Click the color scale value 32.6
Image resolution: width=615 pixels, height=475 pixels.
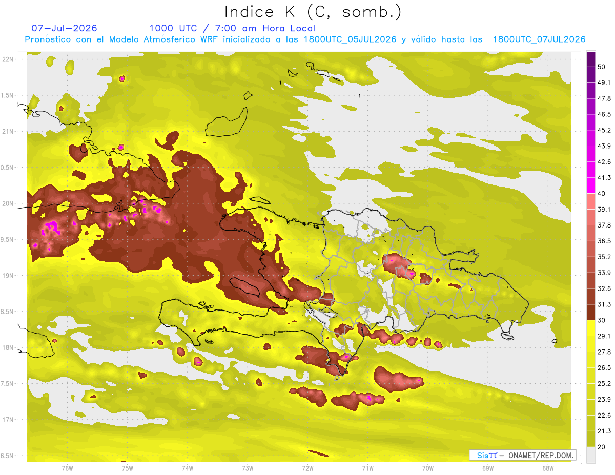tap(604, 288)
